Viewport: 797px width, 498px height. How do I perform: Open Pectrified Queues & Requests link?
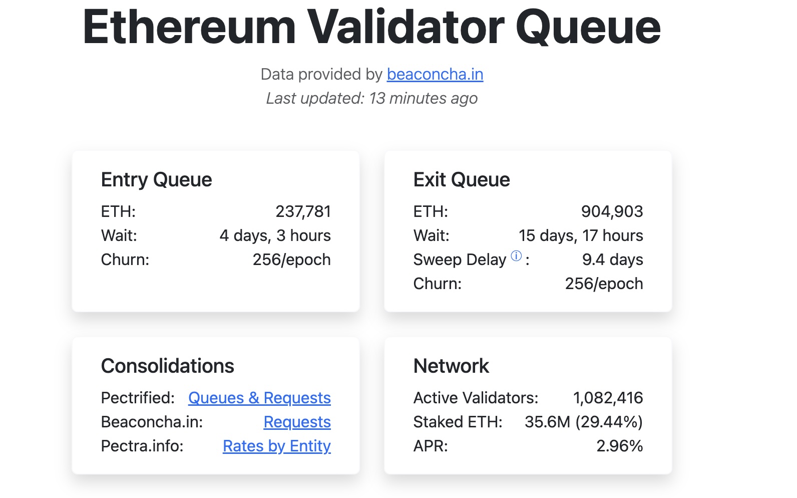pyautogui.click(x=259, y=398)
